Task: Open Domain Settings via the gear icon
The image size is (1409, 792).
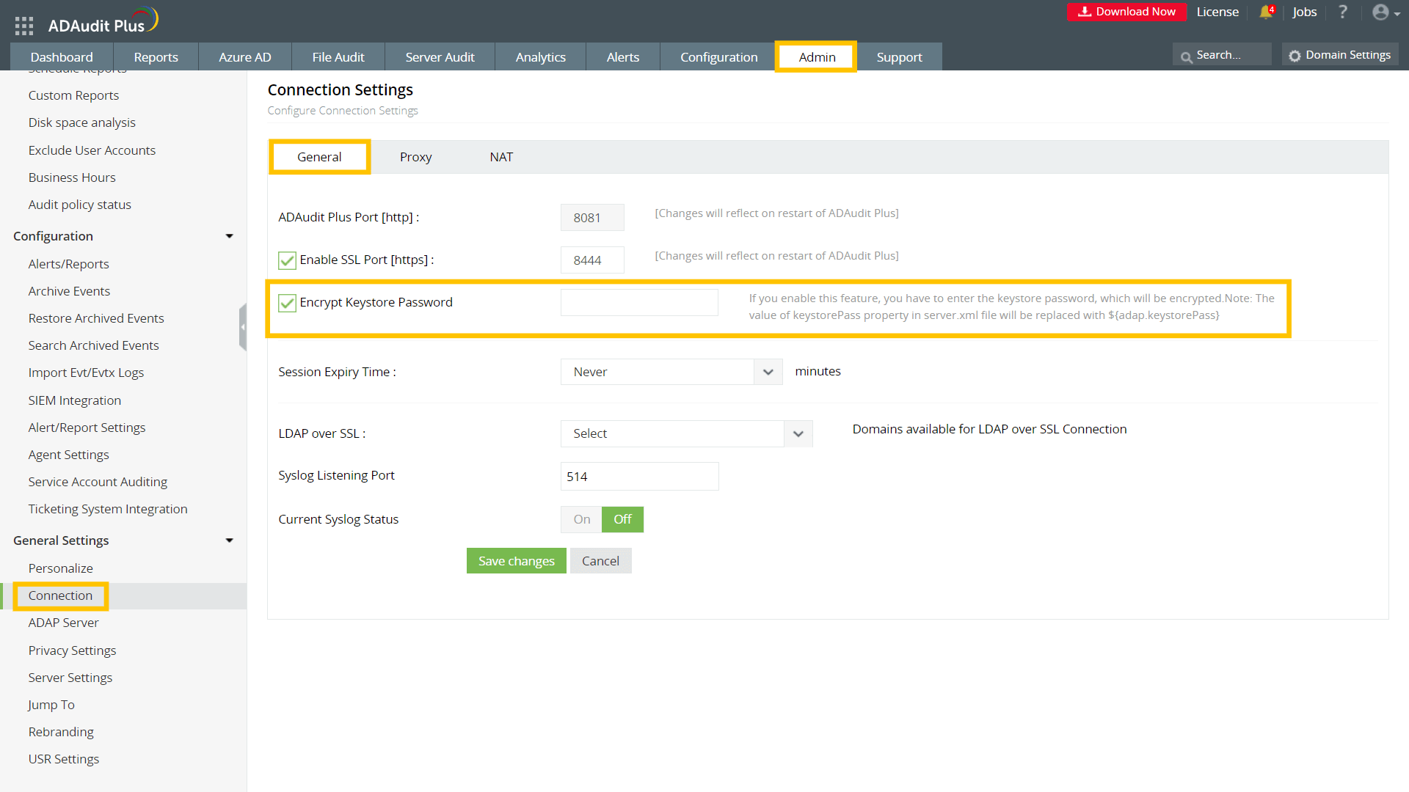Action: coord(1294,54)
